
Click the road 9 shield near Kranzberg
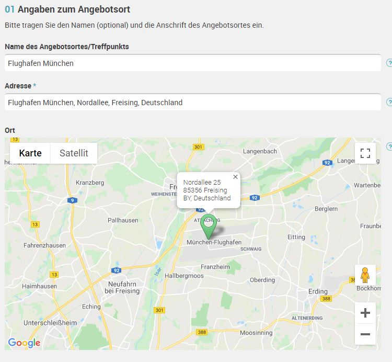[x=72, y=200]
